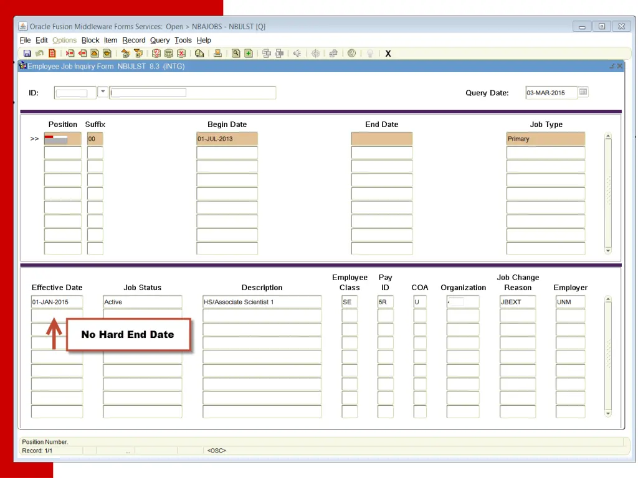Click the inner form's restore/resize icon
This screenshot has width=638, height=478.
(x=612, y=66)
